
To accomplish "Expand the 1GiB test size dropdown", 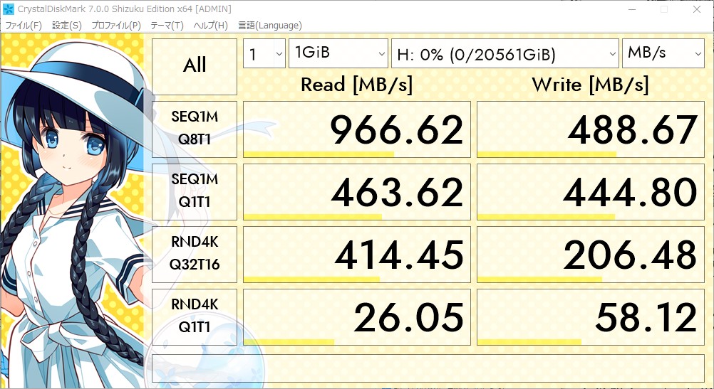I will pos(338,53).
